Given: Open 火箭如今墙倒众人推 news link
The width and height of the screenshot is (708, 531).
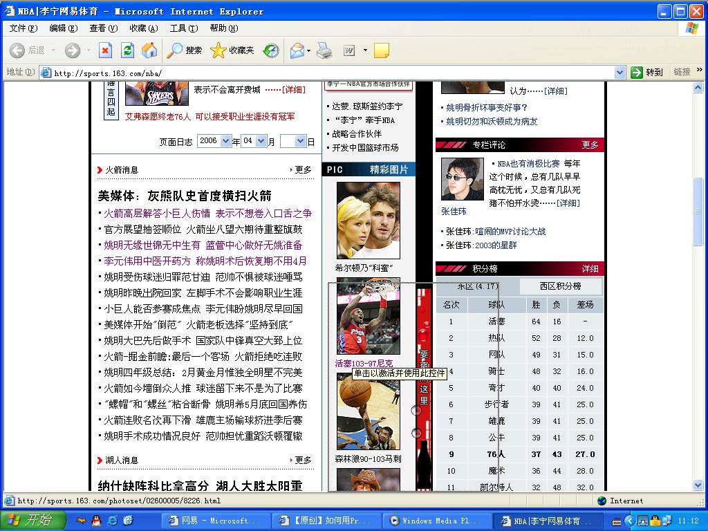Looking at the screenshot, I should pyautogui.click(x=203, y=389).
